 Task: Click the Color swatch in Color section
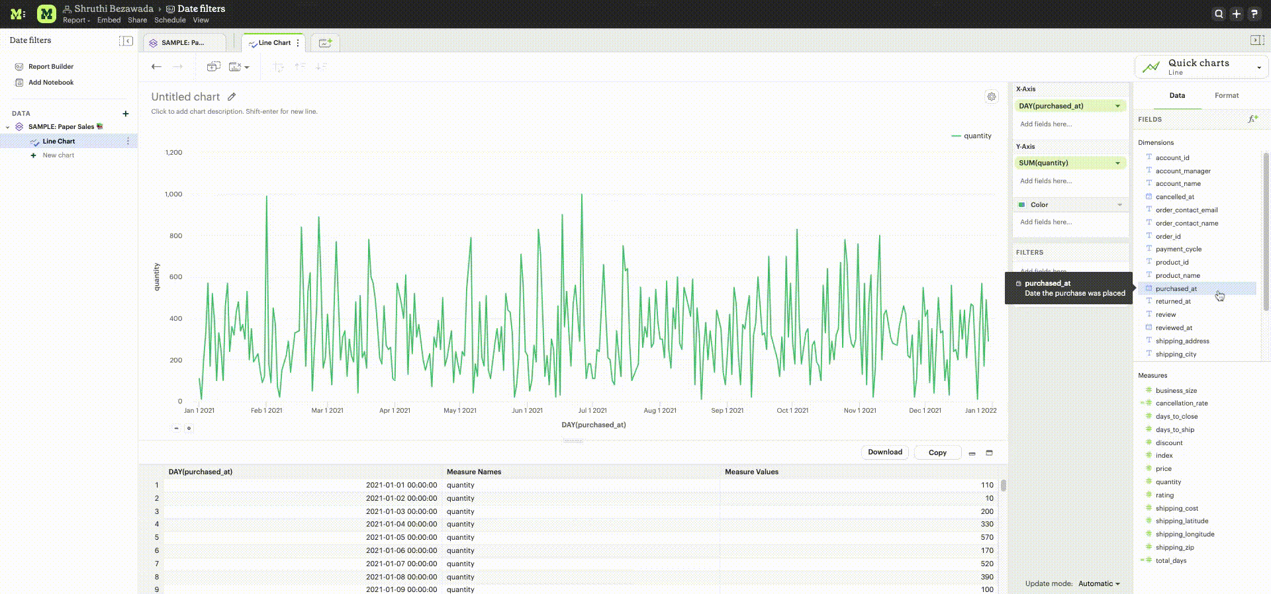click(x=1022, y=205)
